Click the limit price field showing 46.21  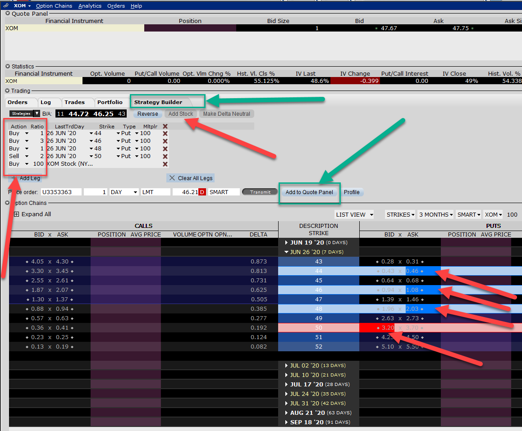pos(186,192)
